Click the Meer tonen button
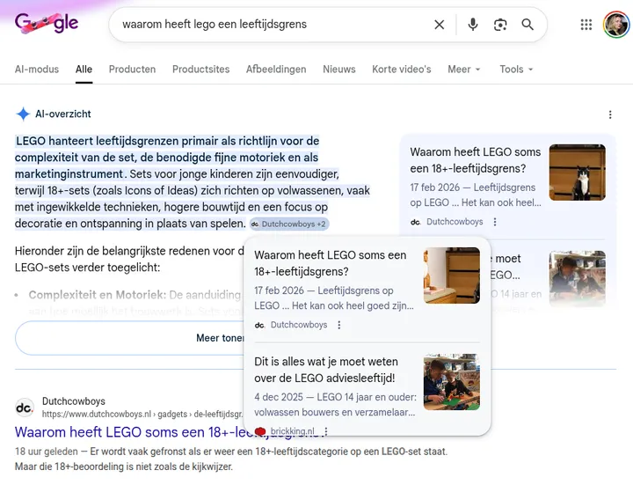This screenshot has width=633, height=485. click(129, 338)
